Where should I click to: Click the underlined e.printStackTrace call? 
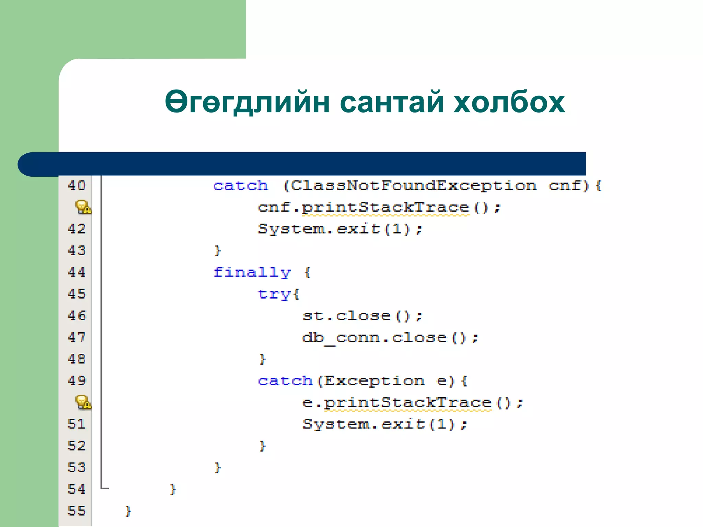[413, 403]
